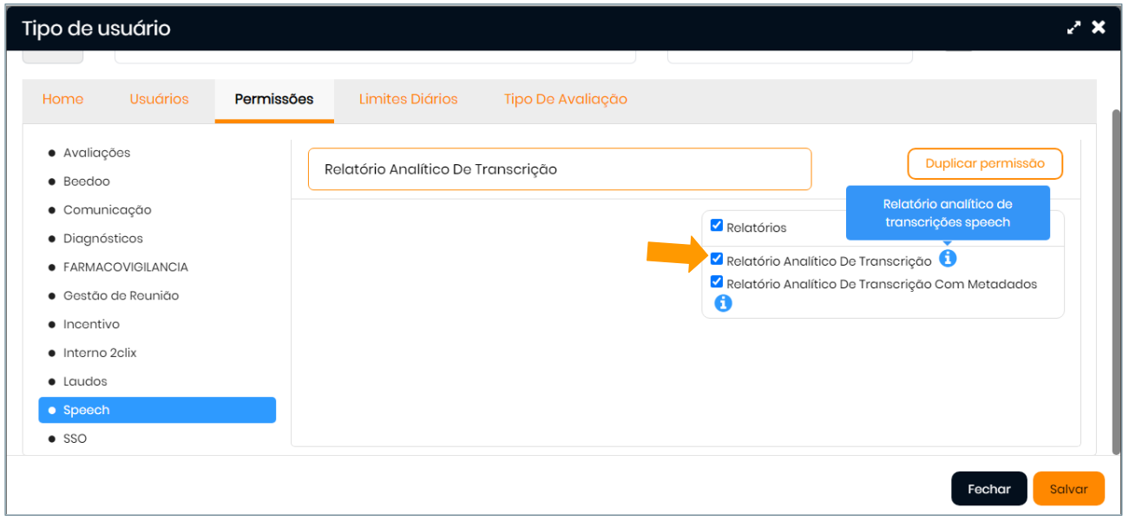This screenshot has height=521, width=1129.
Task: Click info icon beside Relatório Analítico De Transcrição
Action: click(948, 259)
